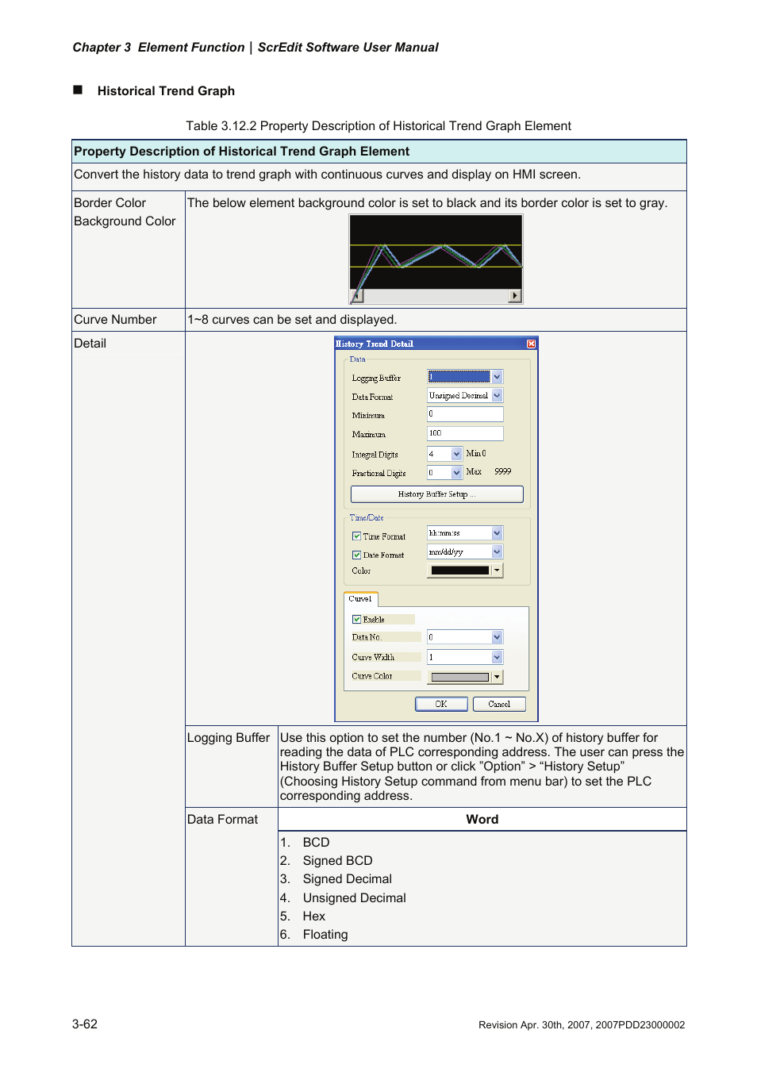Click the Cancel button
The image size is (757, 1072).
[x=499, y=704]
